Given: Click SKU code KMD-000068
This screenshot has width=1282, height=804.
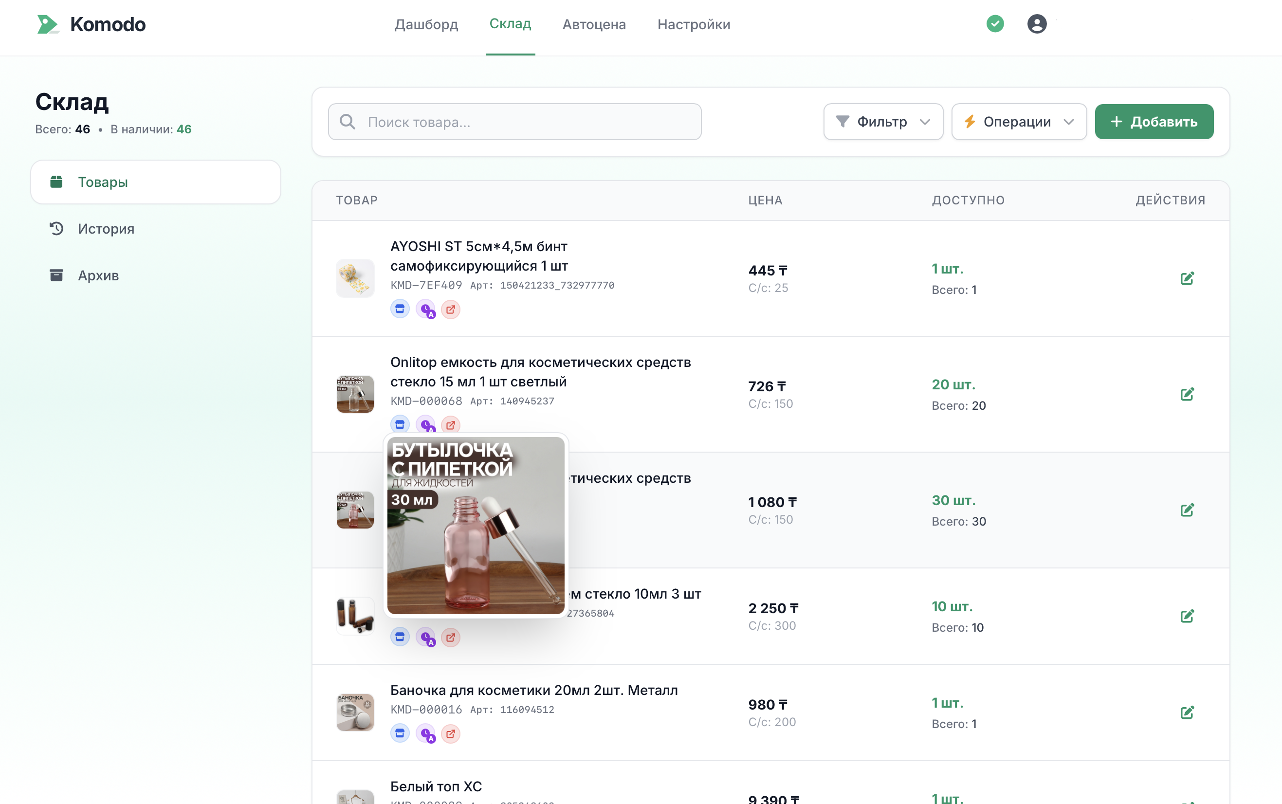Looking at the screenshot, I should (426, 401).
